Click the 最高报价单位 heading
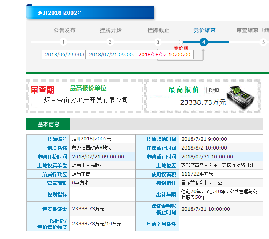The width and height of the screenshot is (269, 239). point(88,88)
